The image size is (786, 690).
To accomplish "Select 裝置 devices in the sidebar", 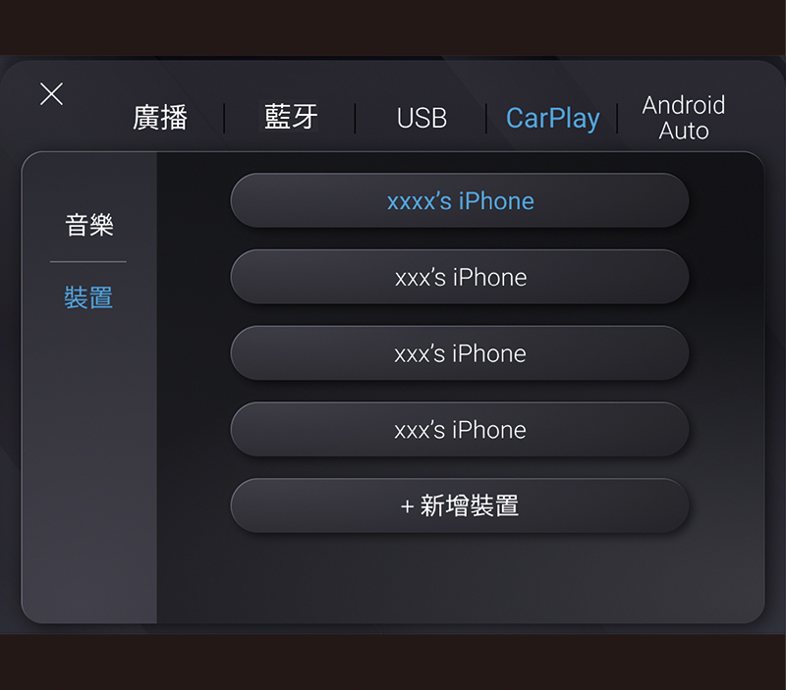I will point(88,297).
